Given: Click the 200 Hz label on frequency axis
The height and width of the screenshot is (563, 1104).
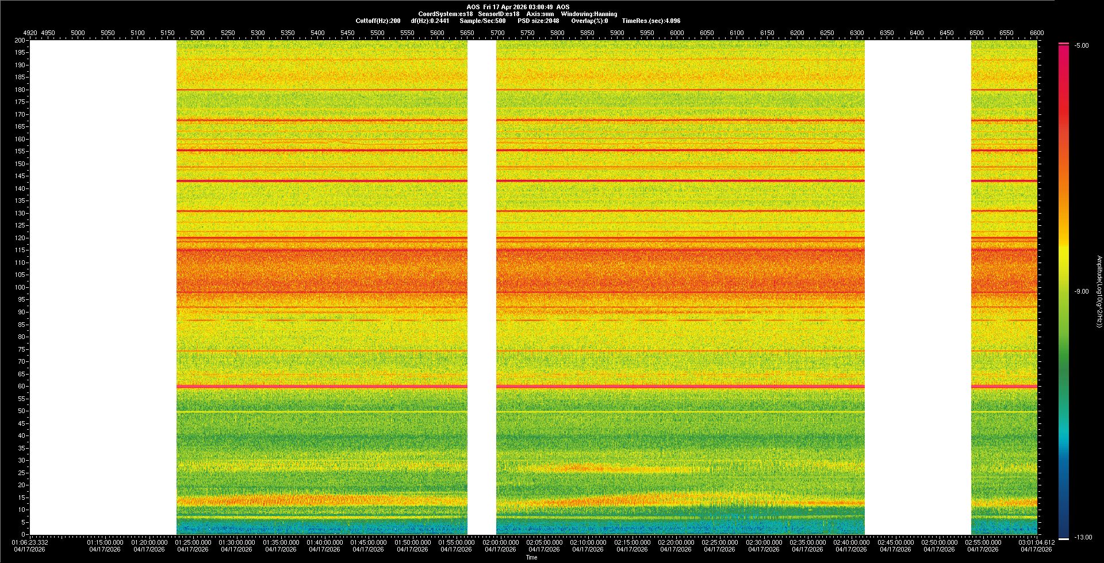Looking at the screenshot, I should (x=20, y=40).
